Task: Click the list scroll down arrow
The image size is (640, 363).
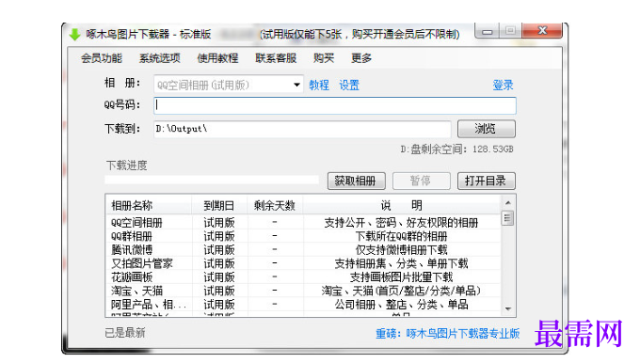Action: click(x=507, y=308)
